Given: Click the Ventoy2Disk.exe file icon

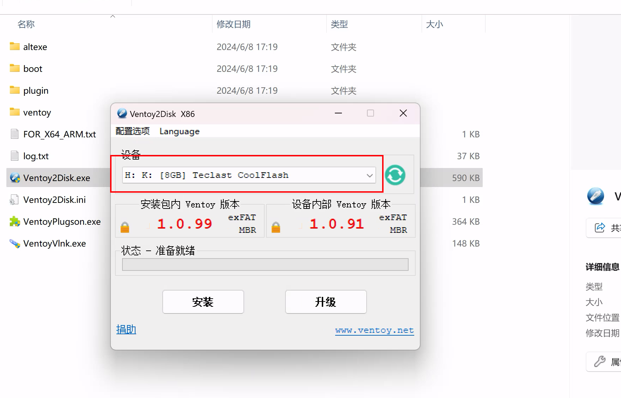Looking at the screenshot, I should pyautogui.click(x=15, y=178).
